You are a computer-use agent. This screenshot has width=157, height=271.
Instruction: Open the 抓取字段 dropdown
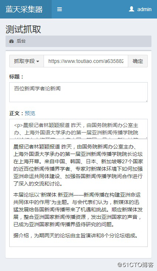coord(27,61)
